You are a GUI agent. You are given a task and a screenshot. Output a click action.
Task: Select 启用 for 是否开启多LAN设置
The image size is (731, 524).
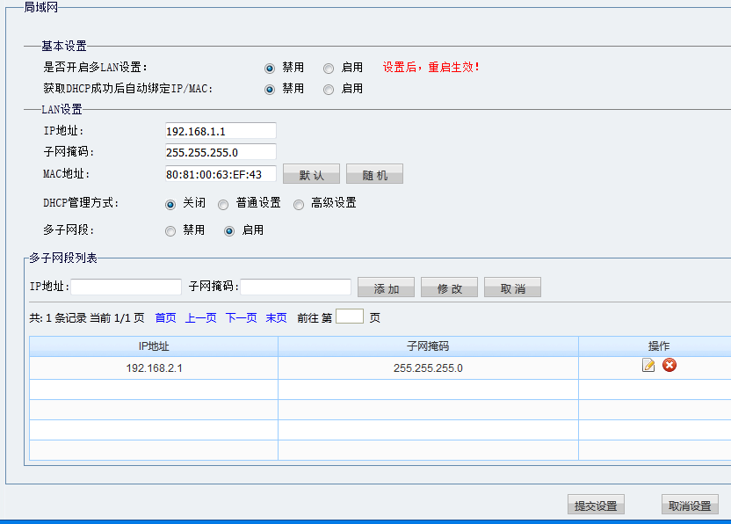pos(329,69)
